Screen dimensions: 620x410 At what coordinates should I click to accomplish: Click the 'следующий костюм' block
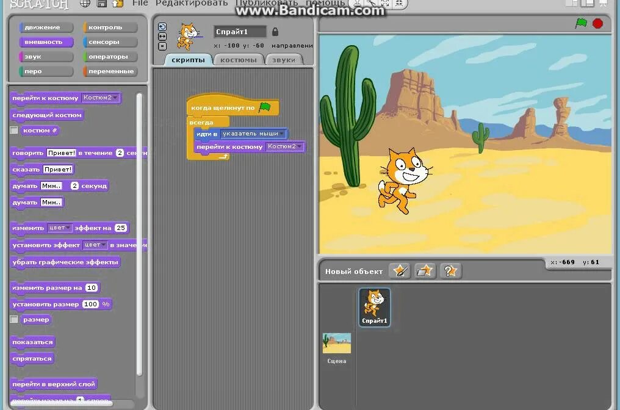[x=47, y=115]
